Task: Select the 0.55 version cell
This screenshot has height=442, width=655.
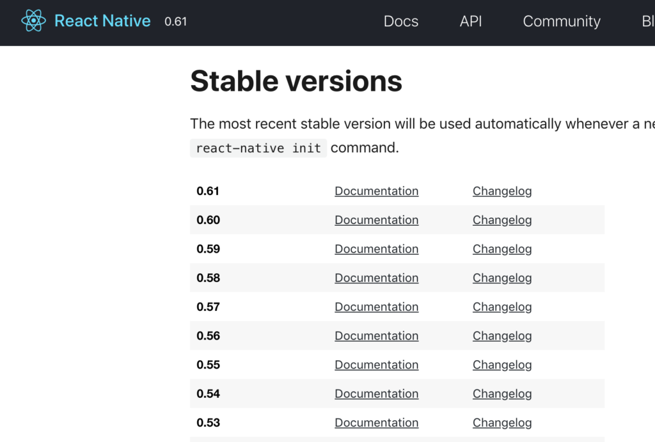Action: 208,365
